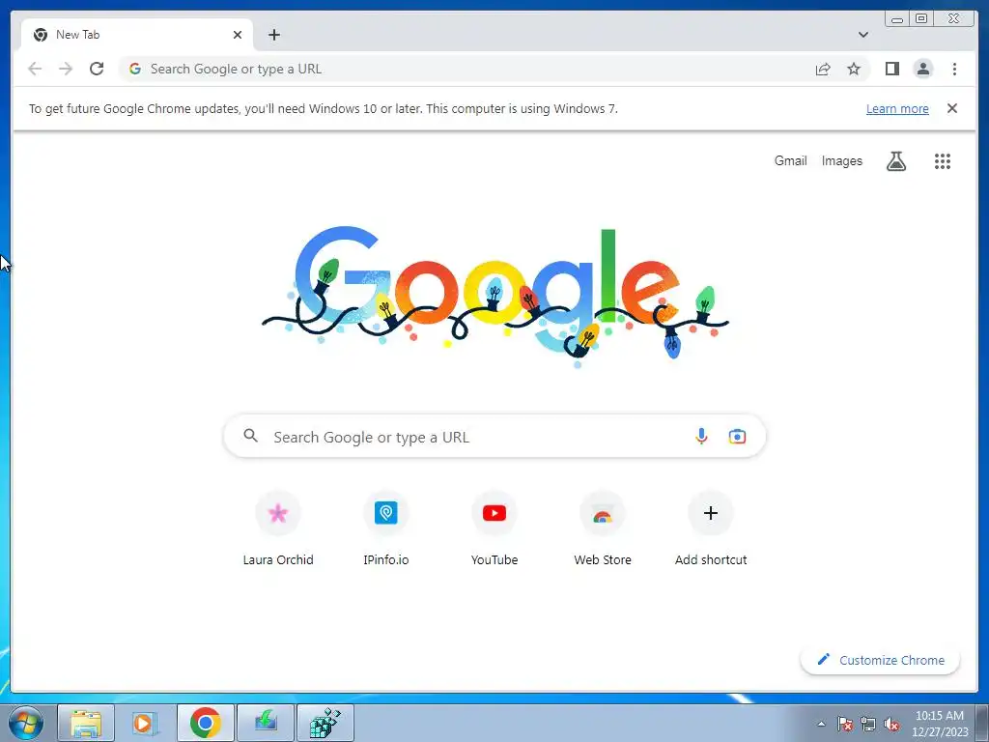The image size is (989, 742).
Task: Click the browser back arrow
Action: 35,69
